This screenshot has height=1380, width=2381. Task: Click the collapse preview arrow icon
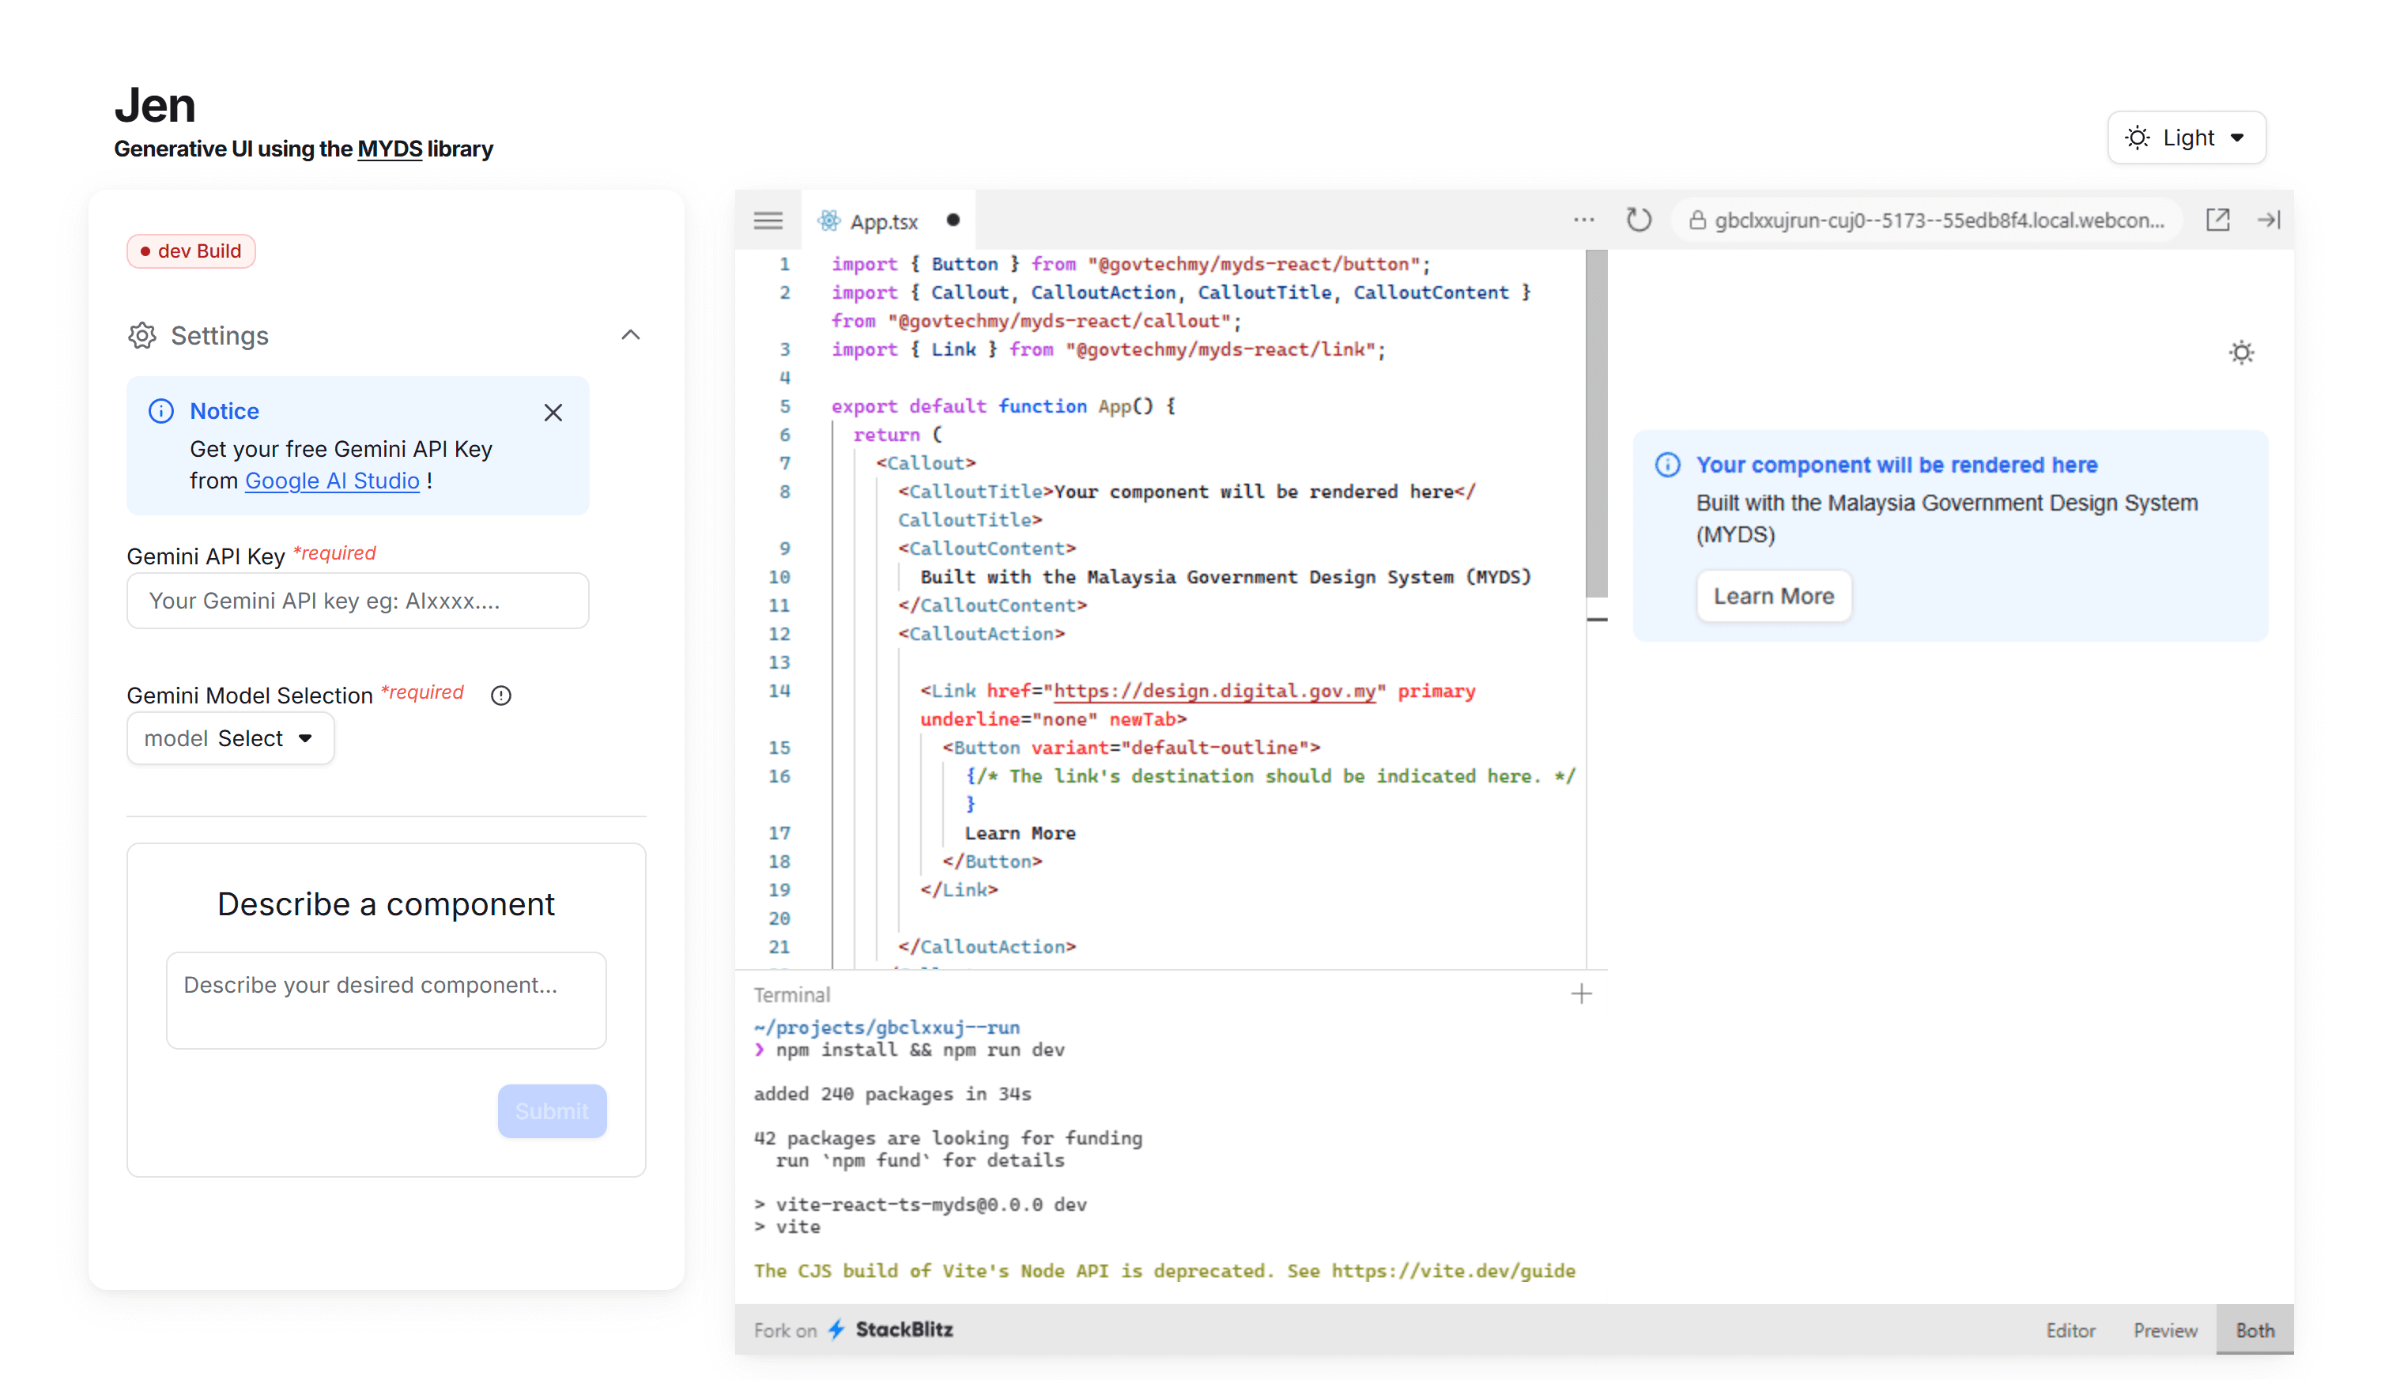(2269, 220)
